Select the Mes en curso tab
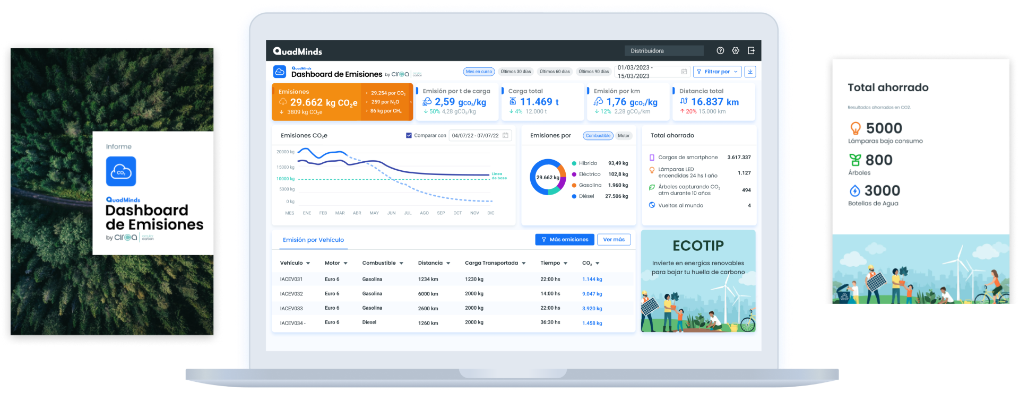 point(479,72)
